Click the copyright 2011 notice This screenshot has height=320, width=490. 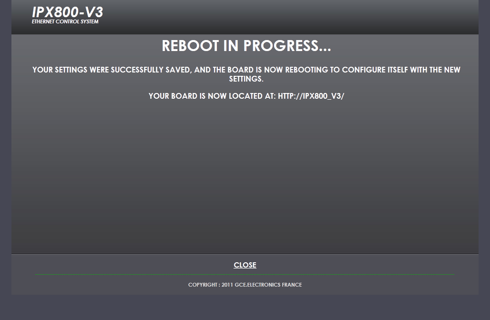tap(245, 285)
